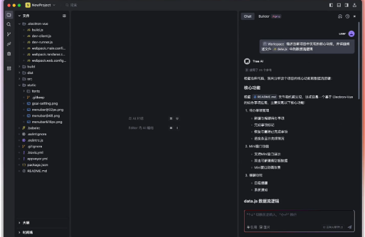
Task: Close the AI chat panel
Action: tap(355, 16)
